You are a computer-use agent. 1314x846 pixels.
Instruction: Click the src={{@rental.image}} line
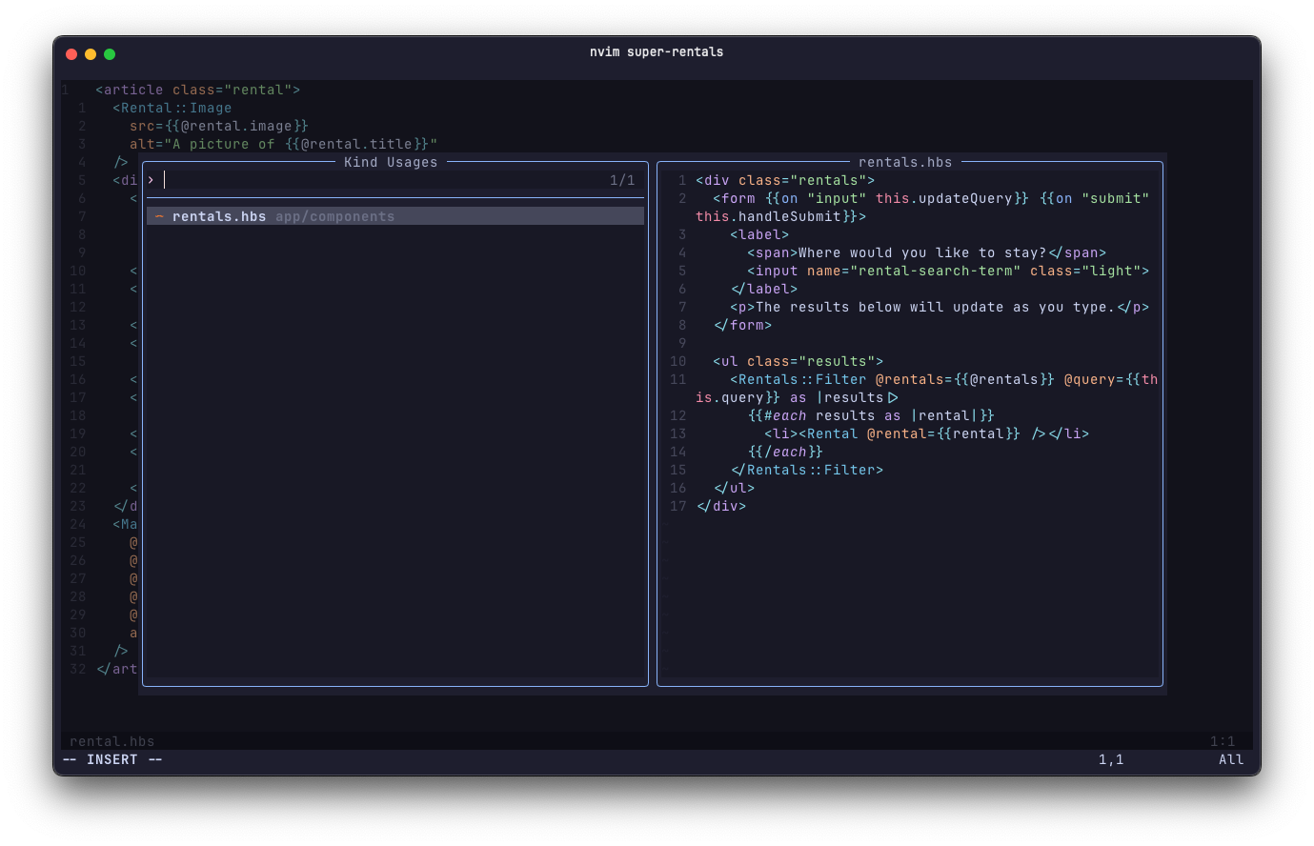219,126
